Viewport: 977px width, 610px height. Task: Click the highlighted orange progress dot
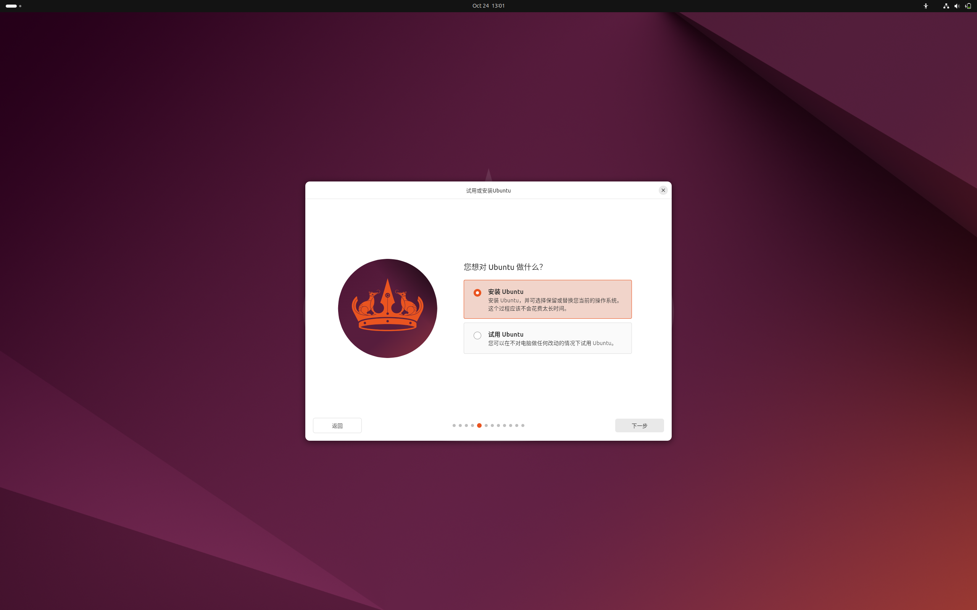click(x=479, y=425)
